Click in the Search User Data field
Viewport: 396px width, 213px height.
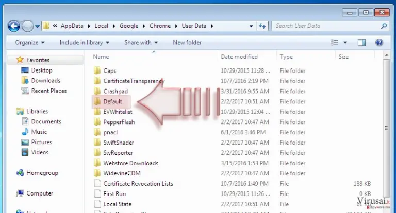[x=326, y=26]
